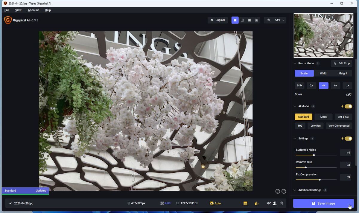Screen dimensions: 359x213
Task: Collapse the AI Model section
Action: (x=295, y=106)
